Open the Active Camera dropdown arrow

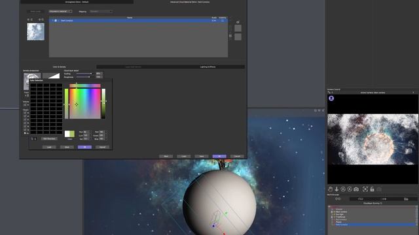coord(413,93)
